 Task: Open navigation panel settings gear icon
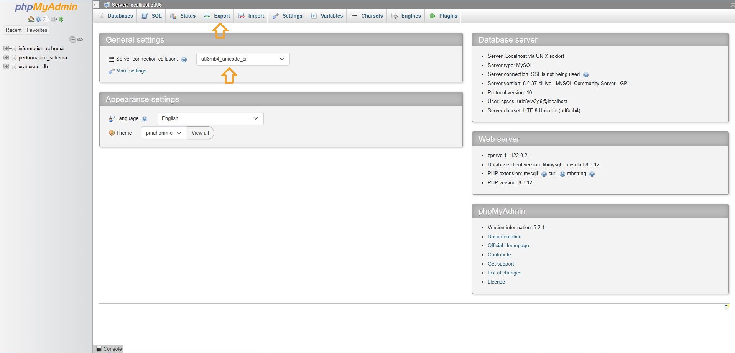point(54,19)
